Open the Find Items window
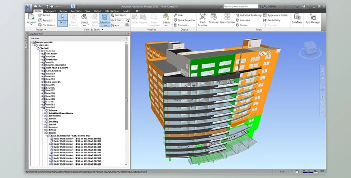This screenshot has height=178, width=351. [118, 15]
